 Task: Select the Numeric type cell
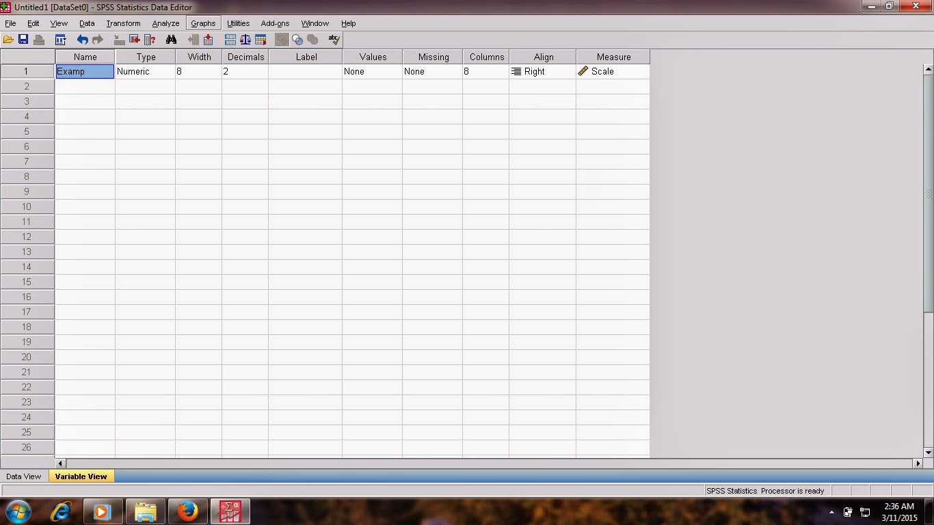point(144,71)
